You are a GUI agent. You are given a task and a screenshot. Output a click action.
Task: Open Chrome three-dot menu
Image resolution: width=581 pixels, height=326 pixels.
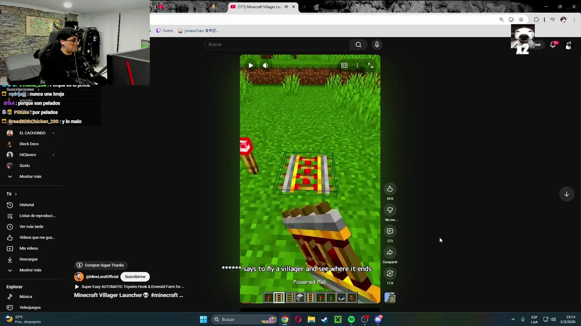coord(574,19)
